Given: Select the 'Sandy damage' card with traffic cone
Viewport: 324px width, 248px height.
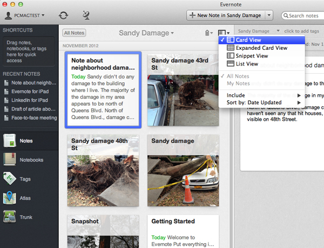Looking at the screenshot, I should [183, 171].
